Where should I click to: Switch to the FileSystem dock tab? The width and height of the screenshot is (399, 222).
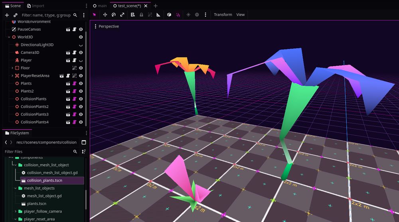tap(17, 133)
